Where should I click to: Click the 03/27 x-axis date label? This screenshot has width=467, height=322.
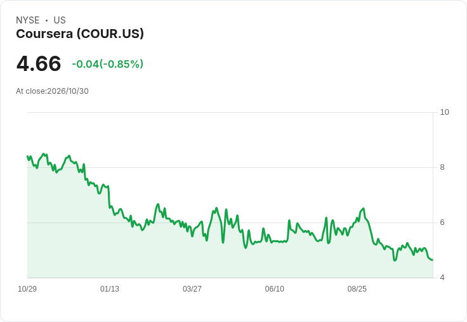[x=192, y=288]
